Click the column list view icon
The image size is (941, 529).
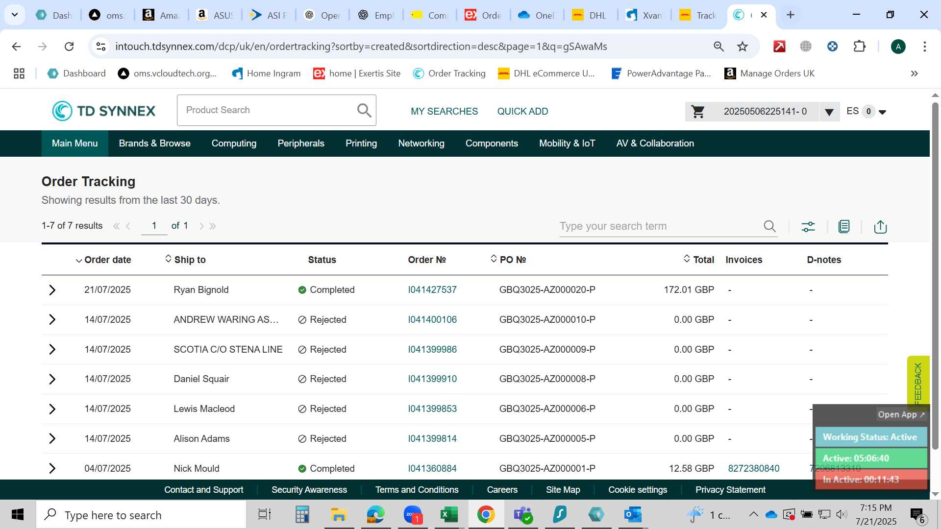[x=844, y=226]
